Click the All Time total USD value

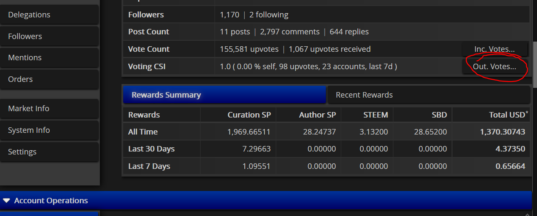click(x=503, y=132)
